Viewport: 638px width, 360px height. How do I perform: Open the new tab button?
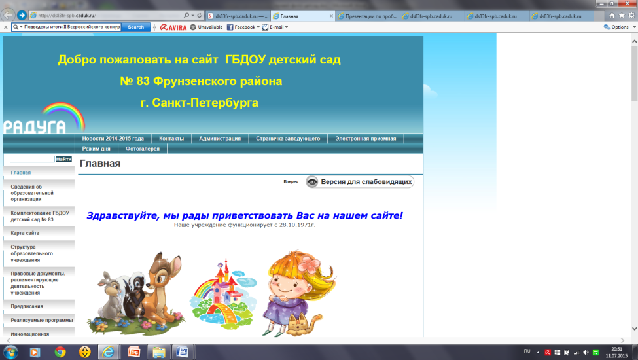(x=599, y=16)
